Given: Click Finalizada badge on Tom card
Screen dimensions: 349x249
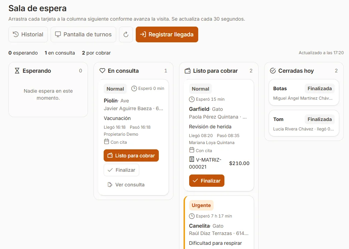Looking at the screenshot, I should (x=320, y=119).
